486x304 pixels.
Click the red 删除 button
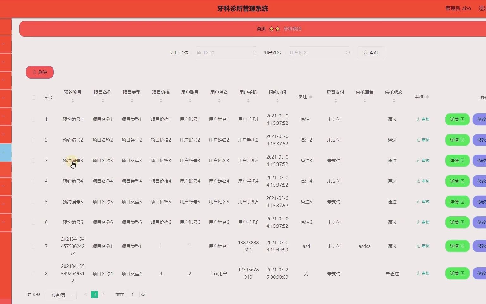[40, 72]
